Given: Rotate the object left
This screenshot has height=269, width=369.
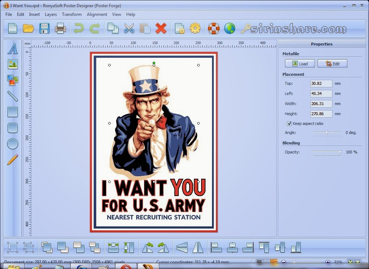Looking at the screenshot, I should pos(148,247).
